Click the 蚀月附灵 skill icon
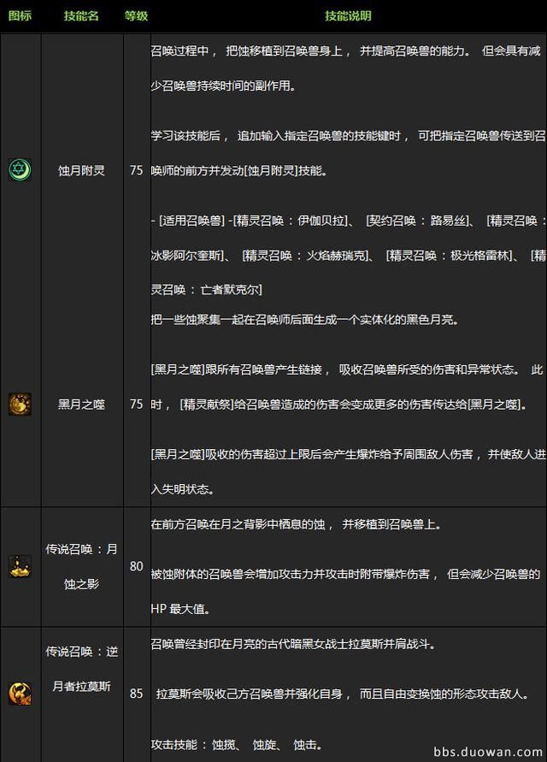The image size is (547, 762). (20, 170)
